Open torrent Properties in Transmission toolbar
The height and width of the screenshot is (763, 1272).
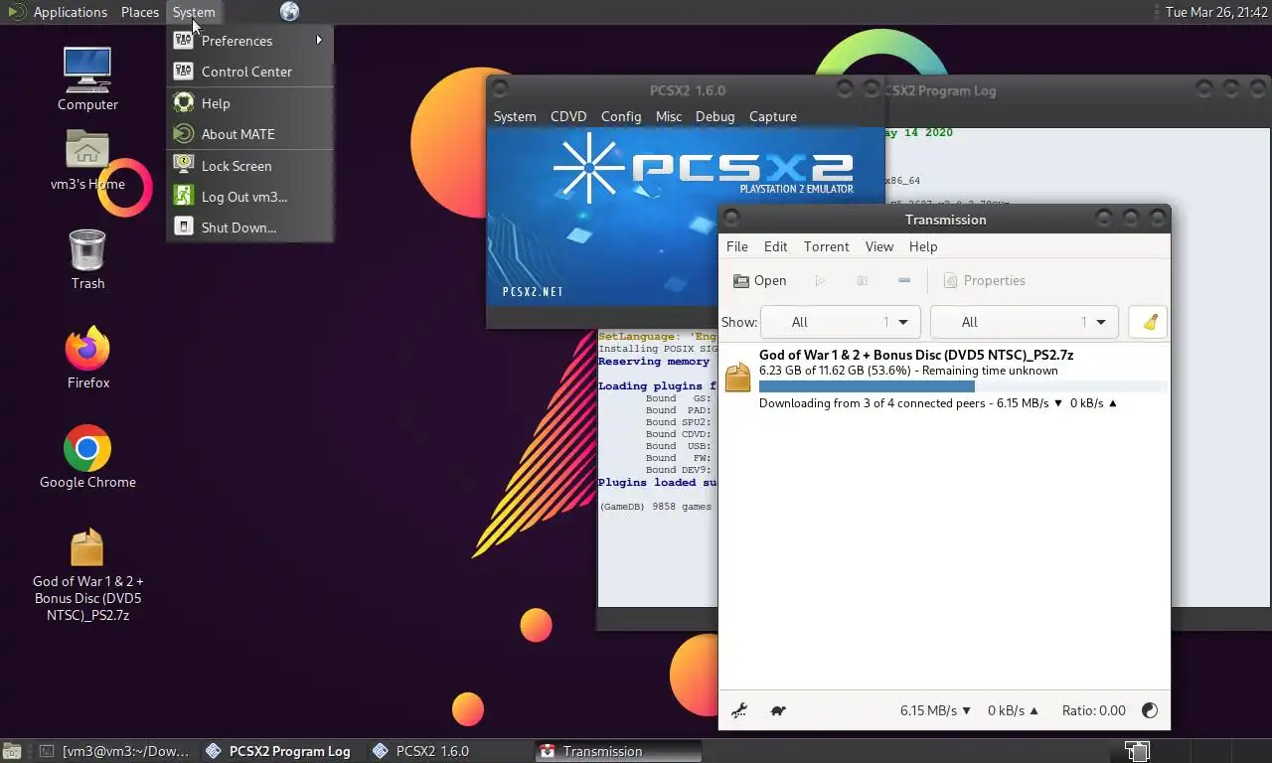pos(984,281)
